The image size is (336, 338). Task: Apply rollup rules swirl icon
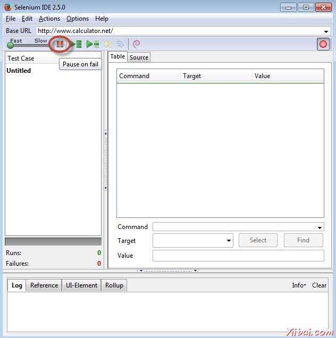point(136,44)
